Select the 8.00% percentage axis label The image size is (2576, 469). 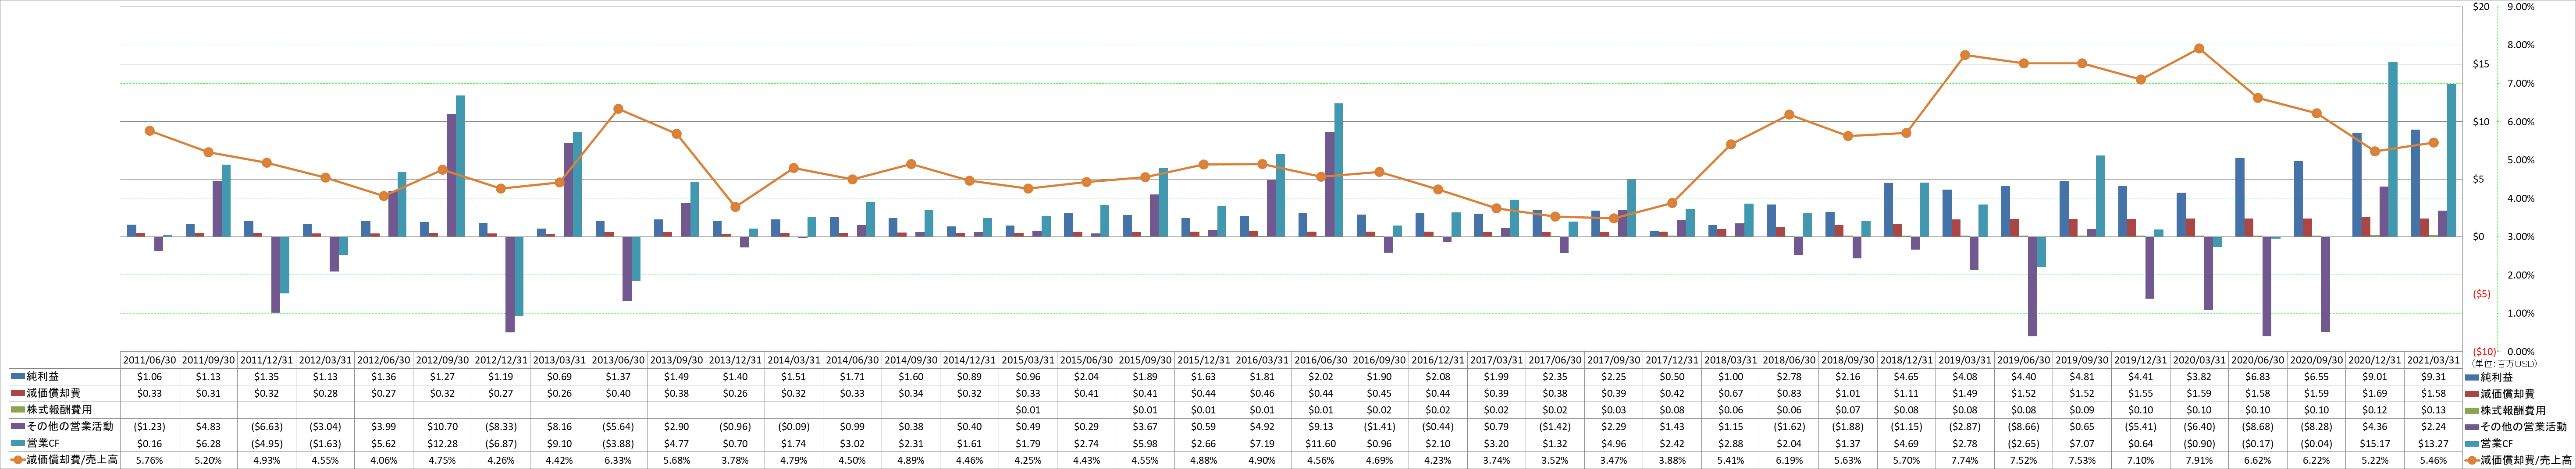coord(2522,45)
